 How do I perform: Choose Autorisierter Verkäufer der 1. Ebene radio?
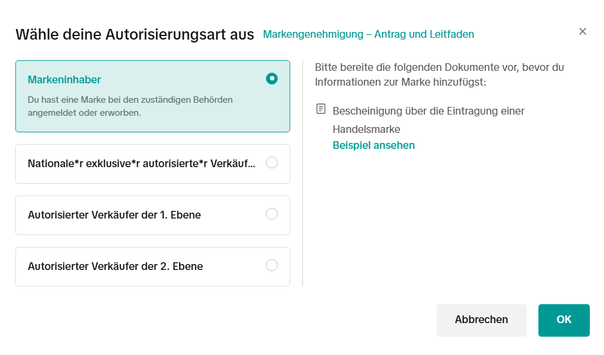272,214
